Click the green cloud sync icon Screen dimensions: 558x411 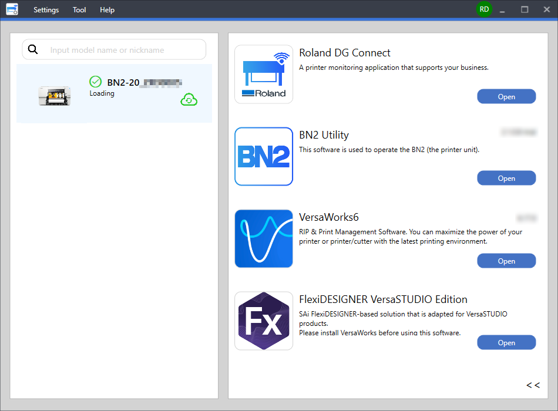coord(189,100)
